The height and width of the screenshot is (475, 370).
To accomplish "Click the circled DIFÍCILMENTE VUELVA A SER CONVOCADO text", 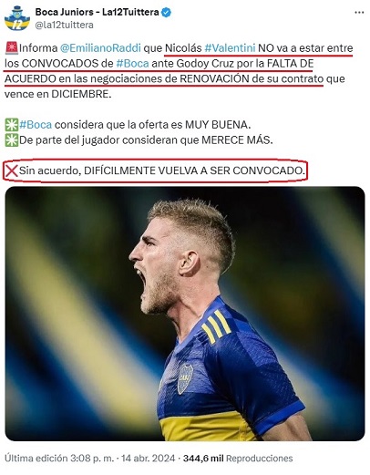I will tap(194, 170).
